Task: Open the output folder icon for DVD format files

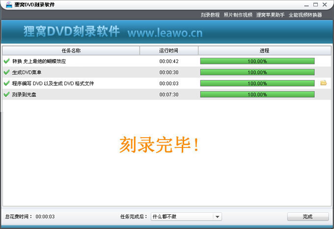Action: coord(323,83)
